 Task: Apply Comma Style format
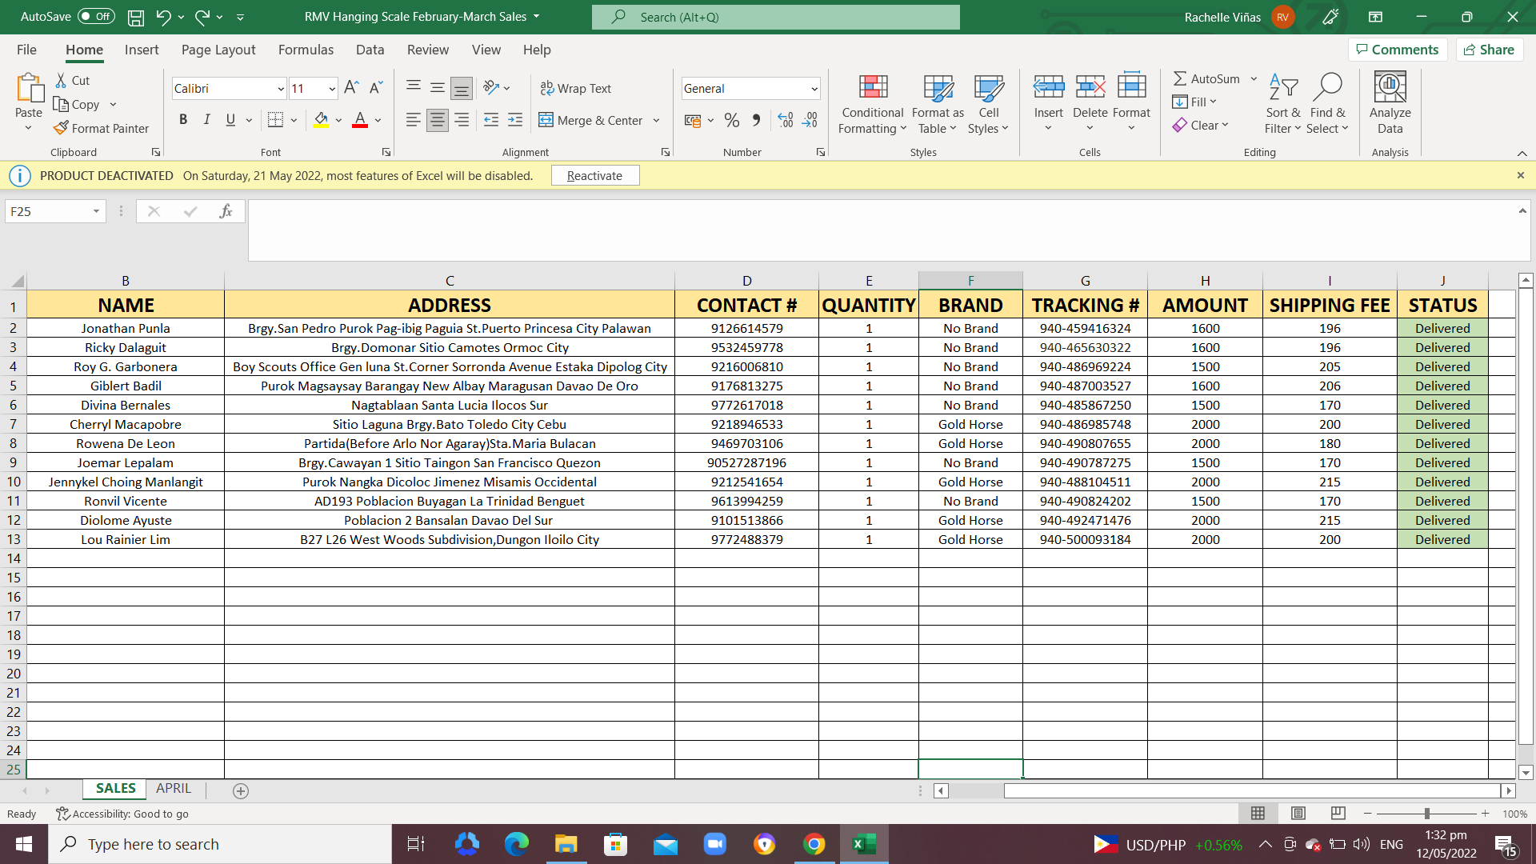pos(756,120)
